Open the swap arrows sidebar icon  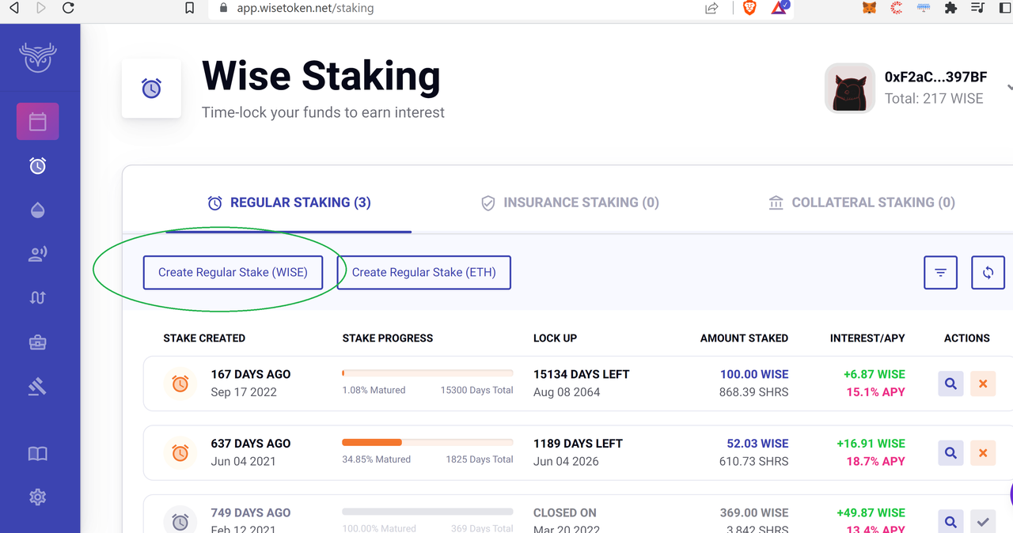coord(38,297)
